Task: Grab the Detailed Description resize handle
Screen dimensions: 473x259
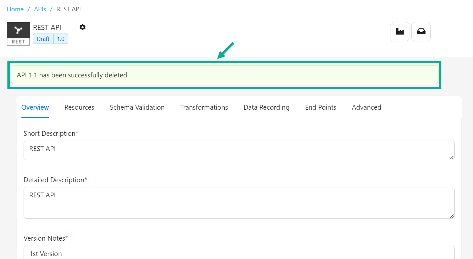Action: [x=452, y=216]
